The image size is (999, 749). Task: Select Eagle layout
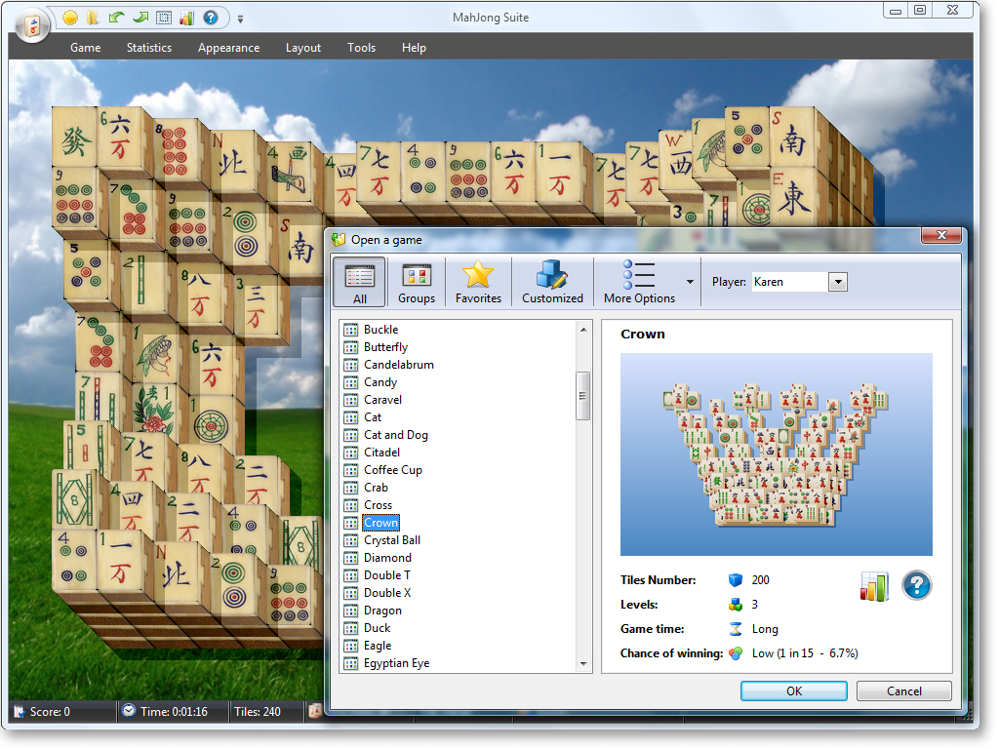(378, 646)
